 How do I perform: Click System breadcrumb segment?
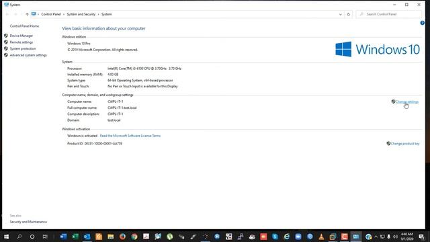coord(107,14)
